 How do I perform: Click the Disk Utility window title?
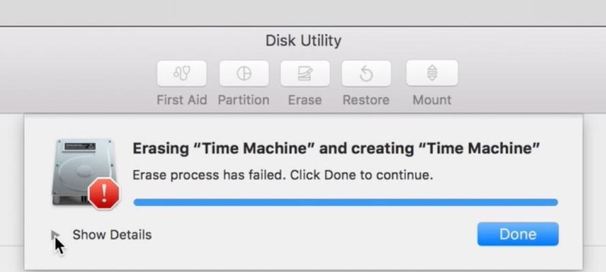point(303,41)
